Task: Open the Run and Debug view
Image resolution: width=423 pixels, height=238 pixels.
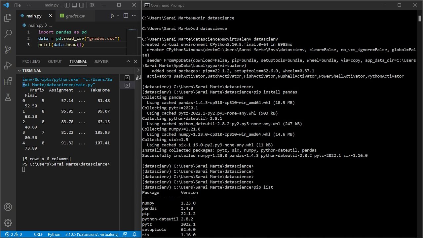Action: point(8,65)
